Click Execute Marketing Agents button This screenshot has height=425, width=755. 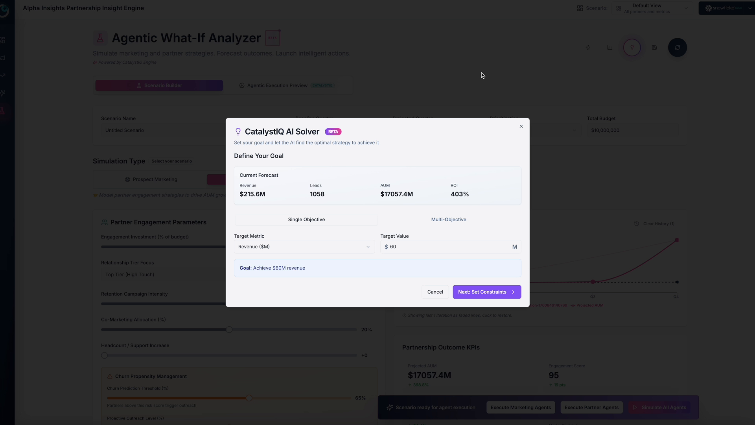(520, 407)
